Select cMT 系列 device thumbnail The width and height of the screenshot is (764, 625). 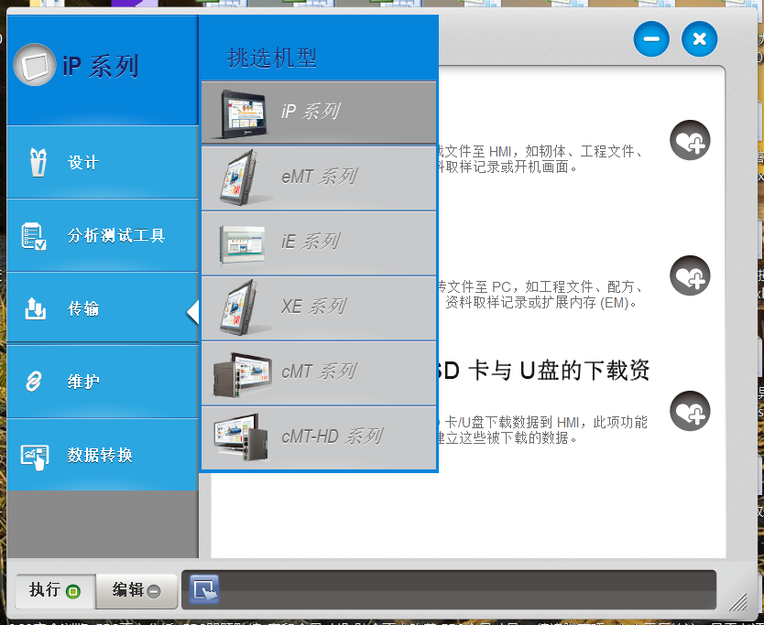[x=243, y=372]
